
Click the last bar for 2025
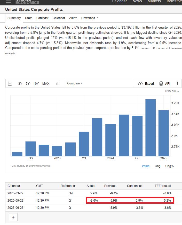(x=164, y=133)
